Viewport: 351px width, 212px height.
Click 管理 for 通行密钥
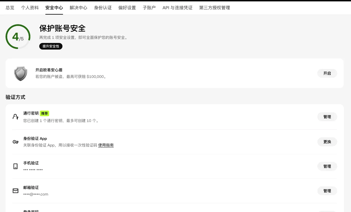(327, 117)
